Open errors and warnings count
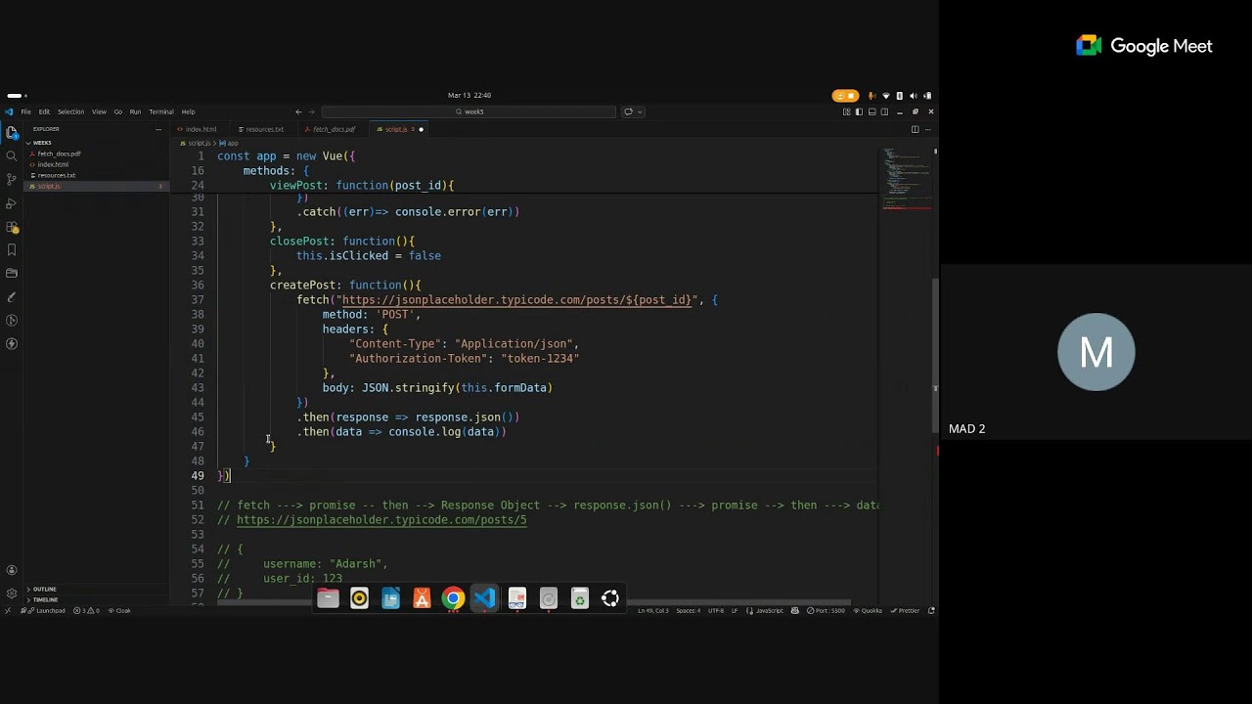1252x704 pixels. (86, 610)
